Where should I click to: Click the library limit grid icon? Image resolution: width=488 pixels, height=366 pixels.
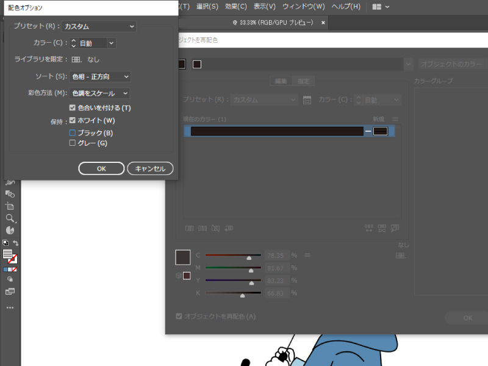[x=77, y=60]
